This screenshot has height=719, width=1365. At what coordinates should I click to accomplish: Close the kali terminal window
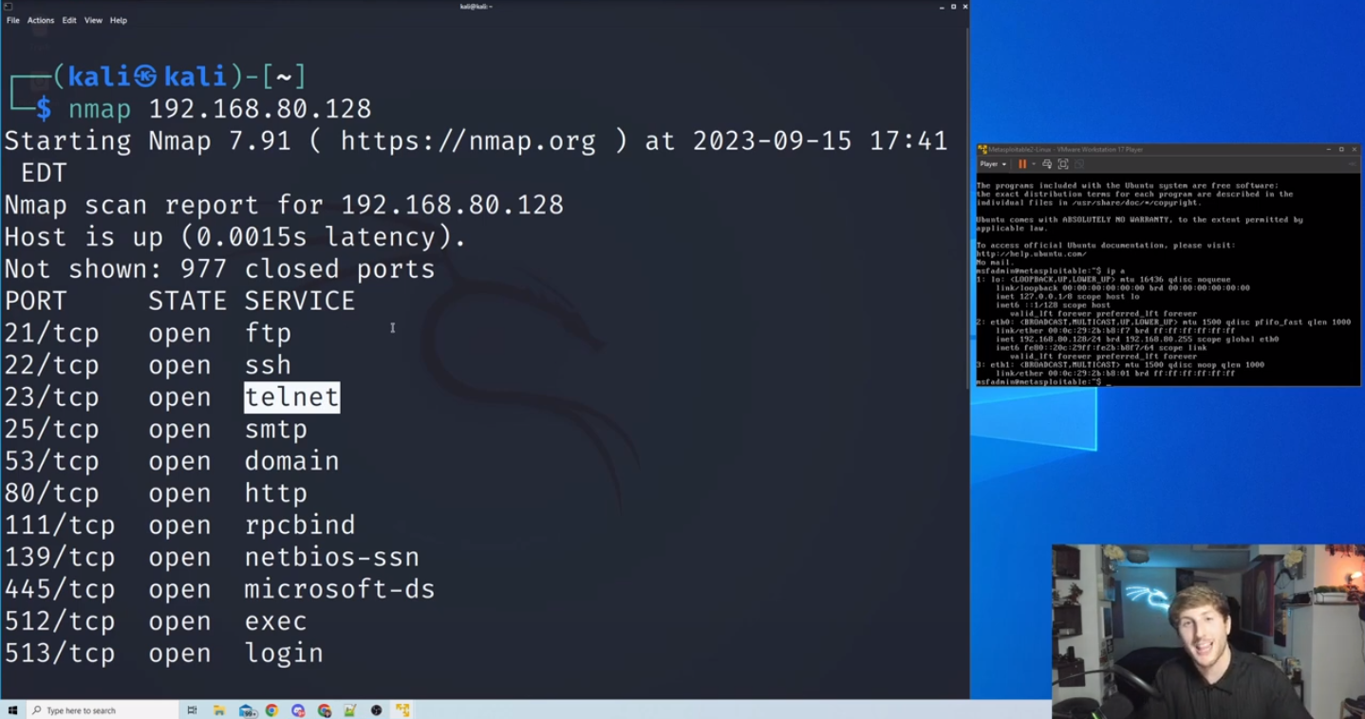click(964, 7)
